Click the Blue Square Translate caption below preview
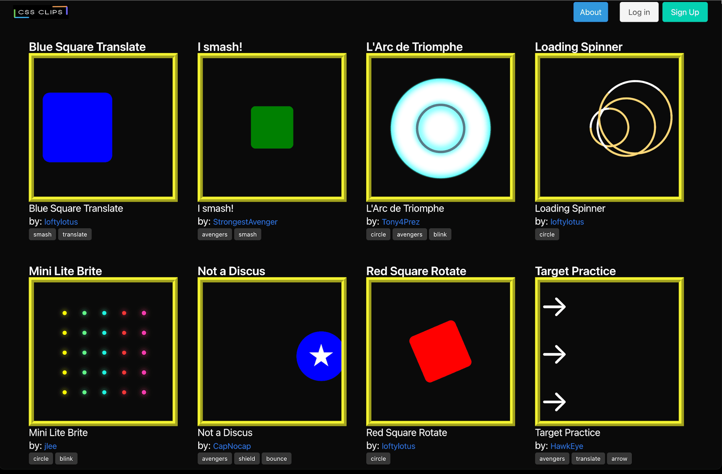 pos(76,208)
